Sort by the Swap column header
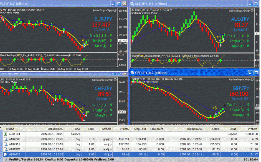The width and height of the screenshot is (261, 162). point(229,129)
